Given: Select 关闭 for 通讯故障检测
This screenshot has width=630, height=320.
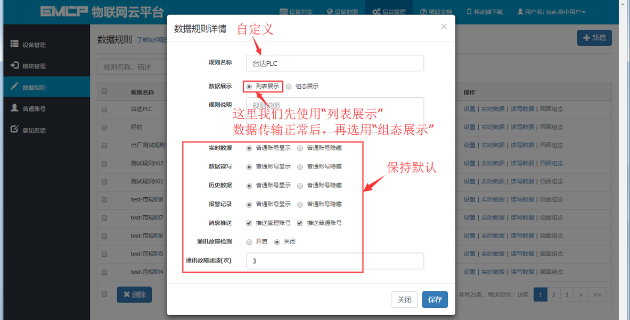Looking at the screenshot, I should point(276,242).
